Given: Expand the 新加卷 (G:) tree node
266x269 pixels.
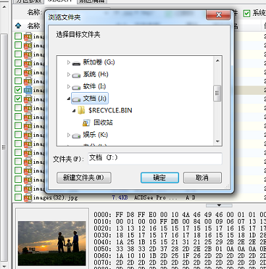Looking at the screenshot, I should pyautogui.click(x=68, y=62).
